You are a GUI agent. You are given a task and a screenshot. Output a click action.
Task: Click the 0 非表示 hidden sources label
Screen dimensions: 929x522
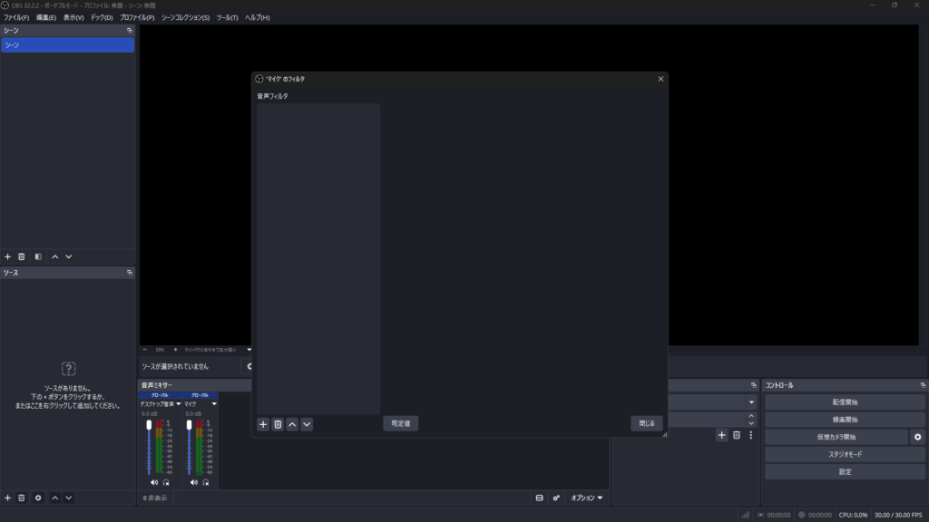click(154, 498)
